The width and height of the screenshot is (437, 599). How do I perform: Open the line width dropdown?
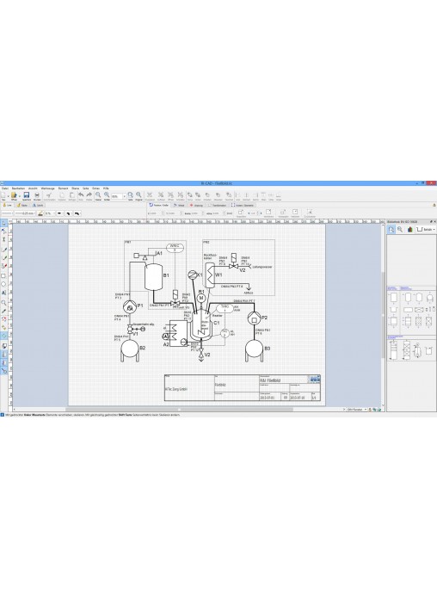[25, 213]
